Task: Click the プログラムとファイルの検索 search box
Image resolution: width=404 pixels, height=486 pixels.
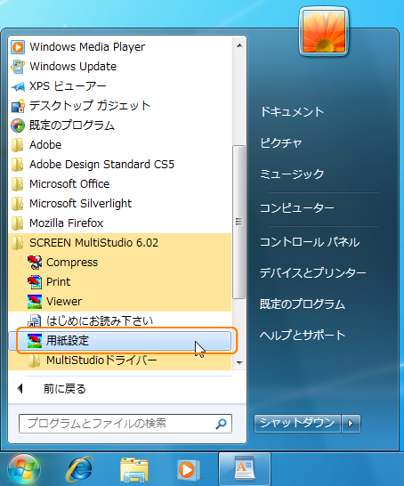Action: [x=125, y=424]
